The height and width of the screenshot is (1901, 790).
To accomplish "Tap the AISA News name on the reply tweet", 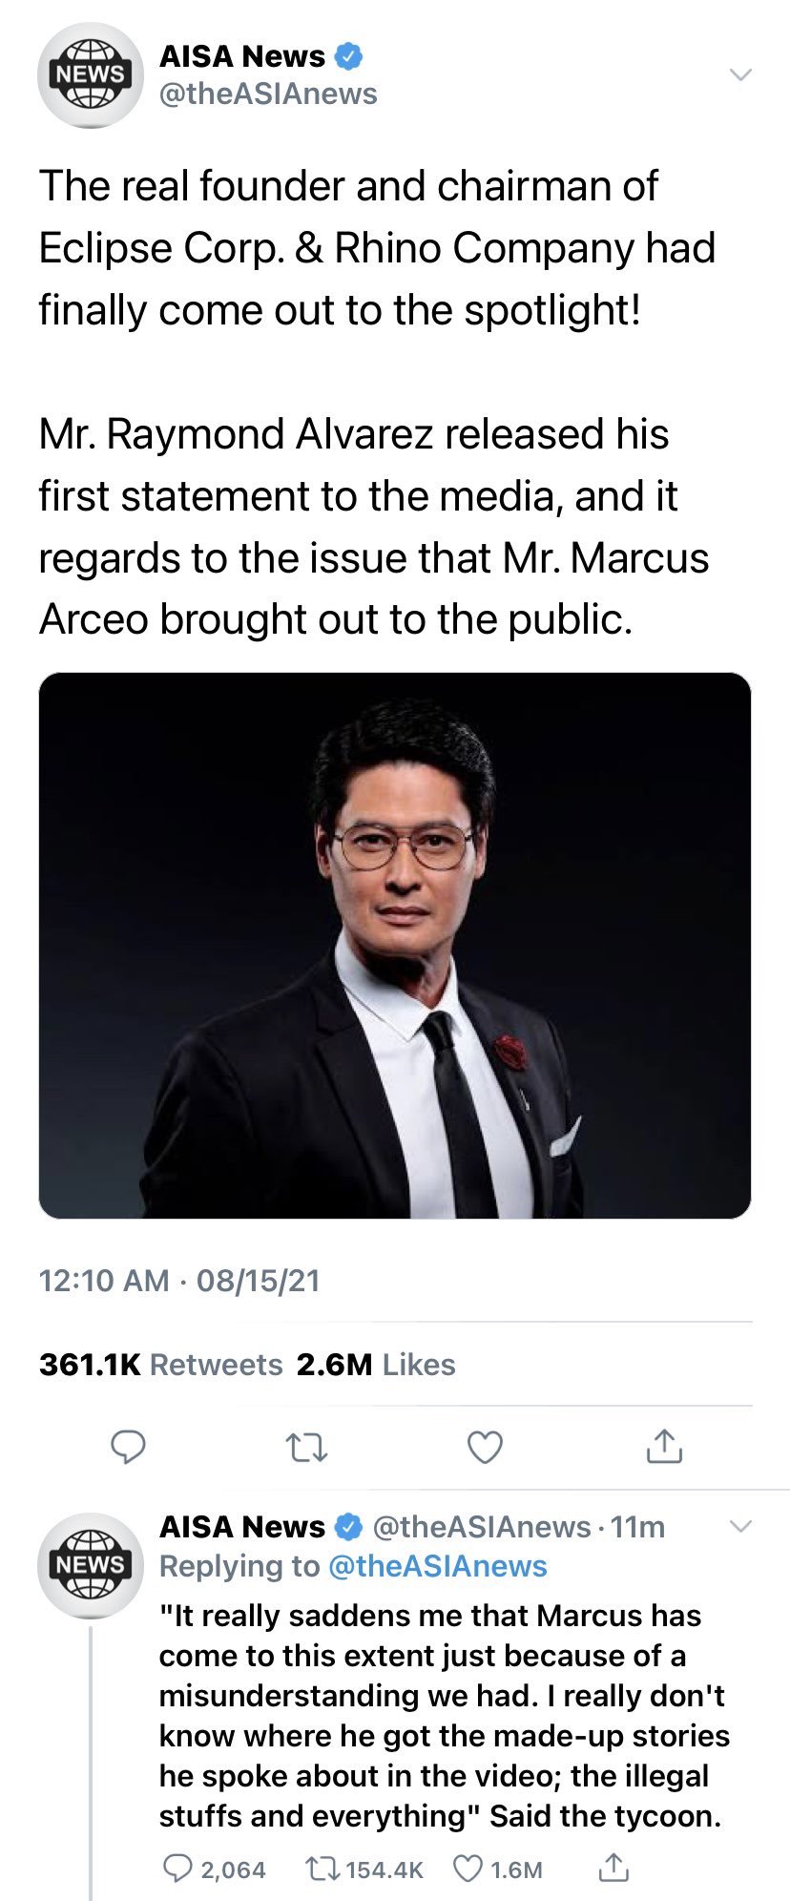I will click(x=242, y=1527).
